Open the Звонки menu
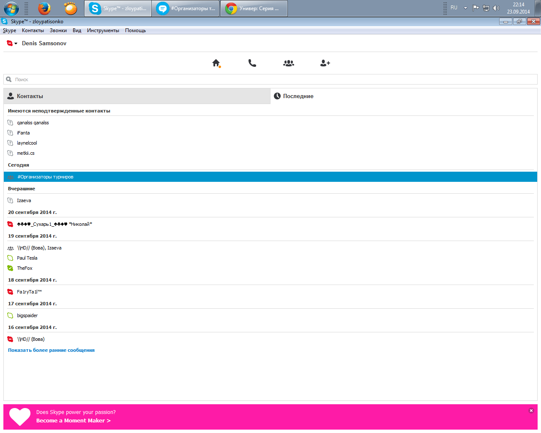 pos(58,30)
